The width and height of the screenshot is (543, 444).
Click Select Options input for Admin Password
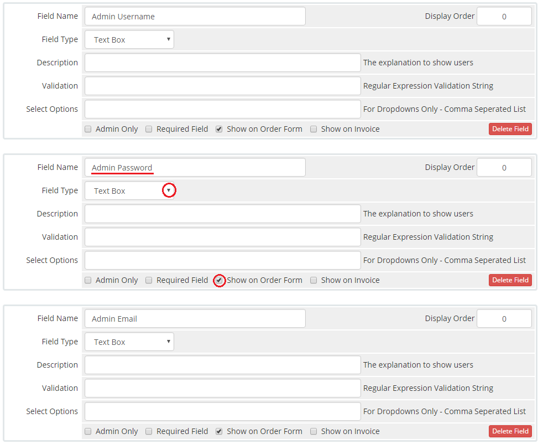pyautogui.click(x=223, y=260)
